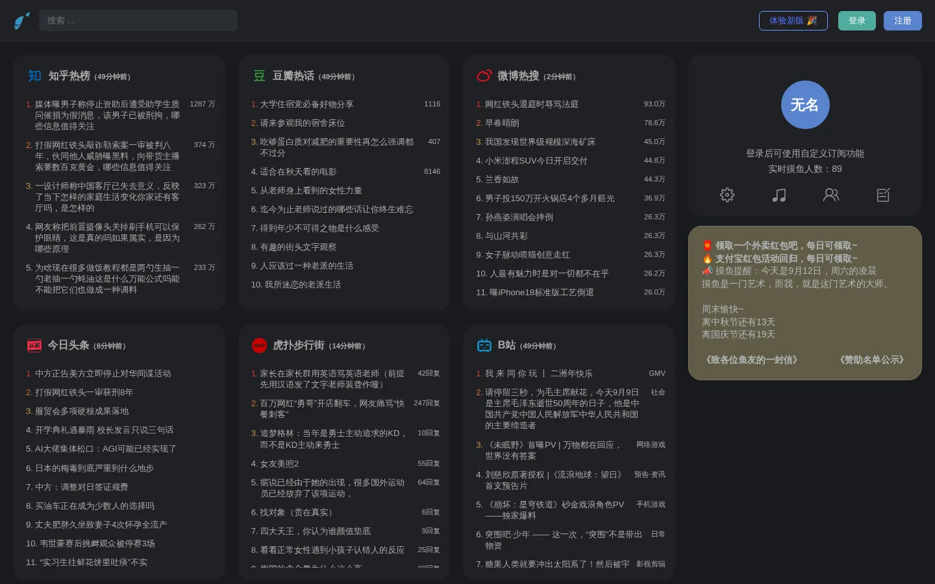Open Bilibili item 《崩坏：星穹铁道》砂金戏浪角色PV
The height and width of the screenshot is (584, 935).
click(553, 509)
